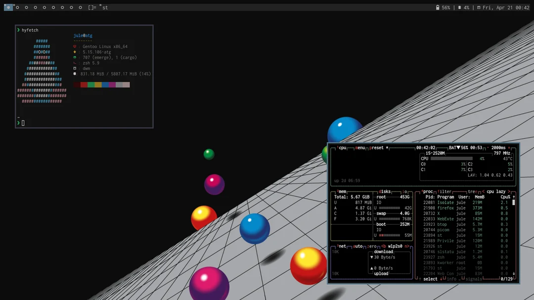This screenshot has width=534, height=300.
Task: Click filter to search processes
Action: (445, 191)
